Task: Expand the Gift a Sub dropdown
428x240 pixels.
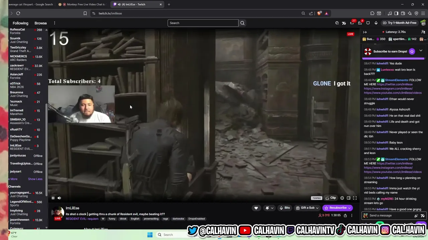Action: pos(307,208)
